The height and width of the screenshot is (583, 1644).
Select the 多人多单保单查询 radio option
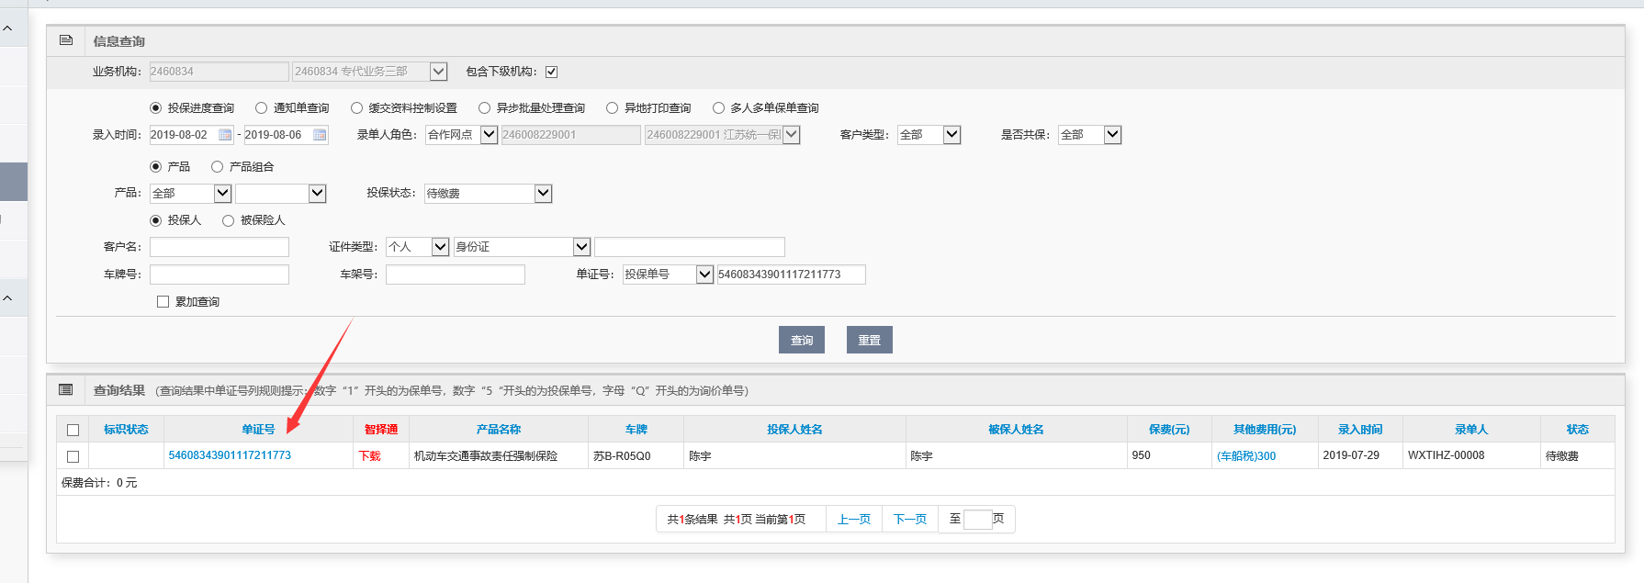pyautogui.click(x=719, y=108)
